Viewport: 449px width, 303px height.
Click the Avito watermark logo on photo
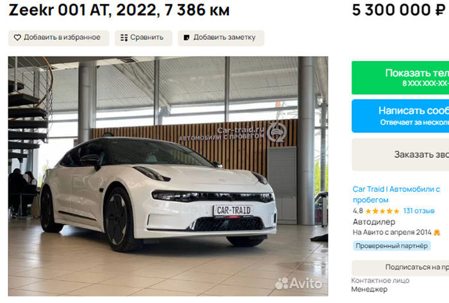[298, 284]
